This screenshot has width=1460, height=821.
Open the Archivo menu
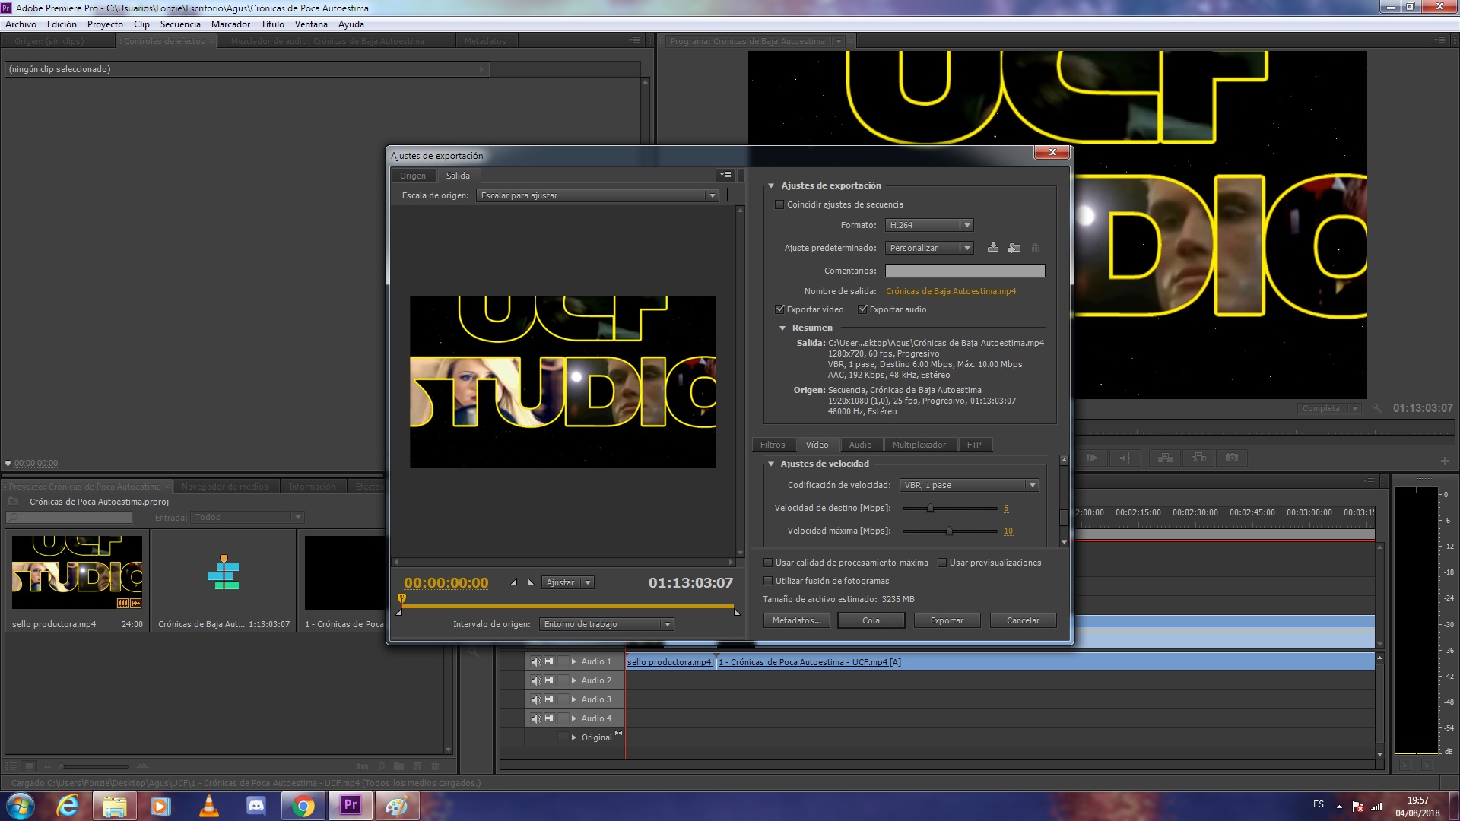coord(21,24)
